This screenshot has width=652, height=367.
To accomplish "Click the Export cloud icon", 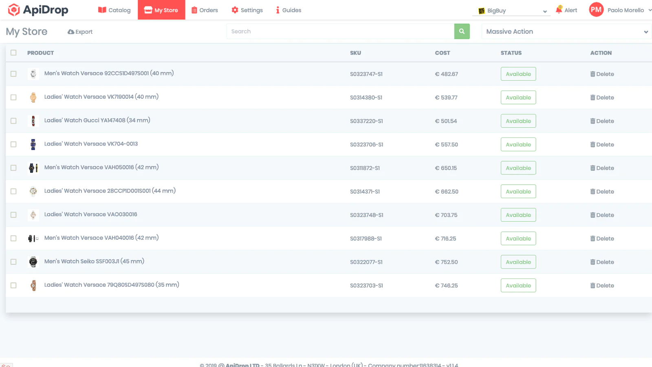I will pyautogui.click(x=71, y=32).
